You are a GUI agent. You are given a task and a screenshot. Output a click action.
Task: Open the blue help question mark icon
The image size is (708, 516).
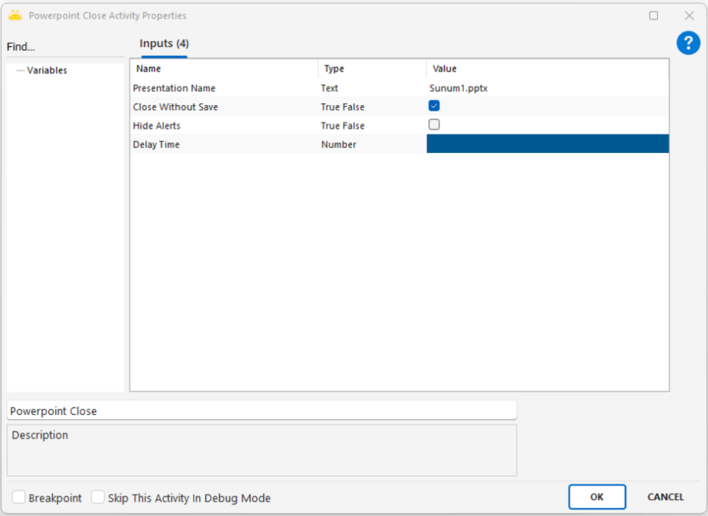[x=688, y=44]
